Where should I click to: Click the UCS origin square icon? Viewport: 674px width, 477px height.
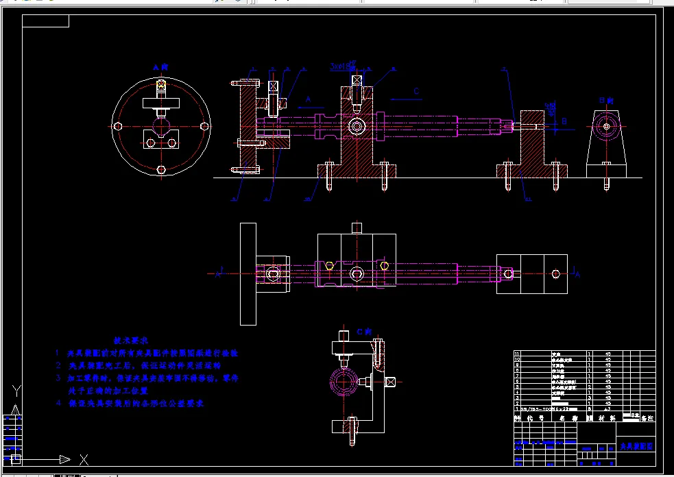click(16, 460)
